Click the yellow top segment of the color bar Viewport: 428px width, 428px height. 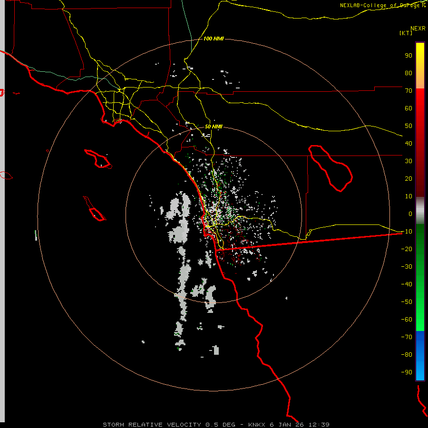pos(420,66)
